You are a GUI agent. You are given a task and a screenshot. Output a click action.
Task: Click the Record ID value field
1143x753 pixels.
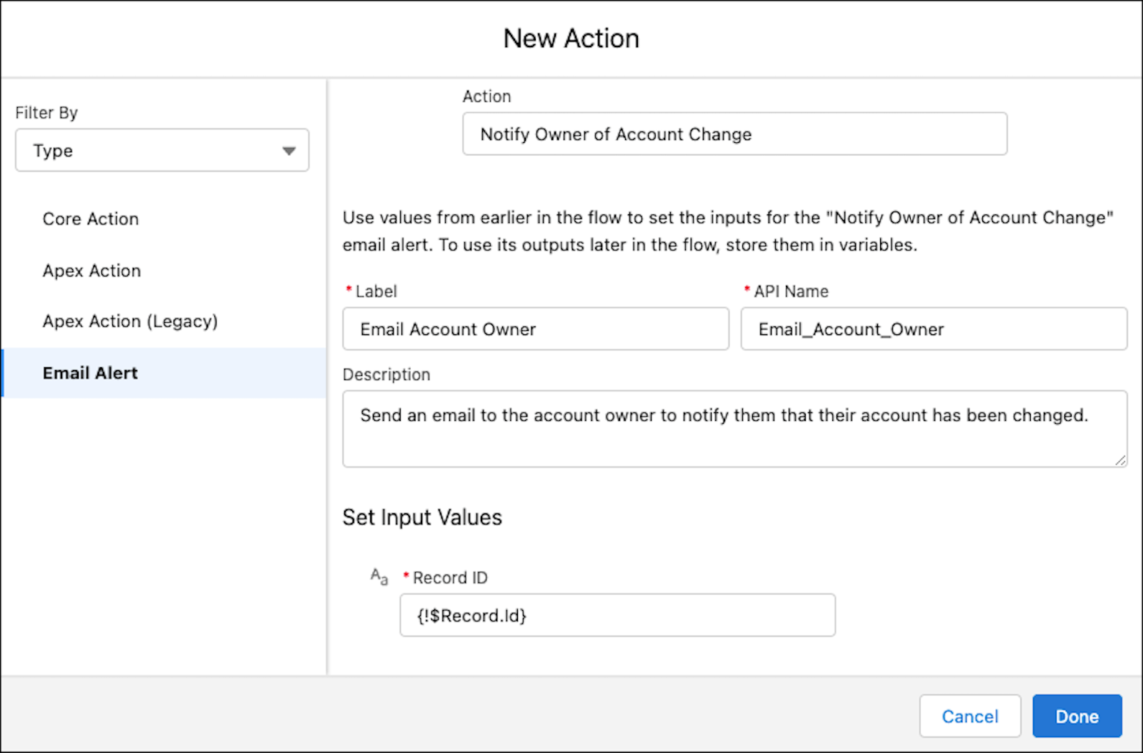point(617,615)
